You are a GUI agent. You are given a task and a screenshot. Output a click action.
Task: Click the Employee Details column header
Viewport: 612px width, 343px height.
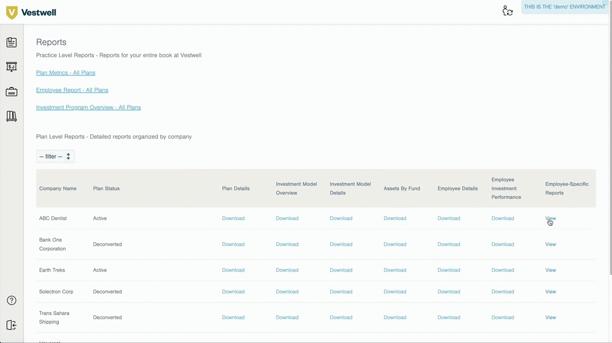tap(457, 188)
